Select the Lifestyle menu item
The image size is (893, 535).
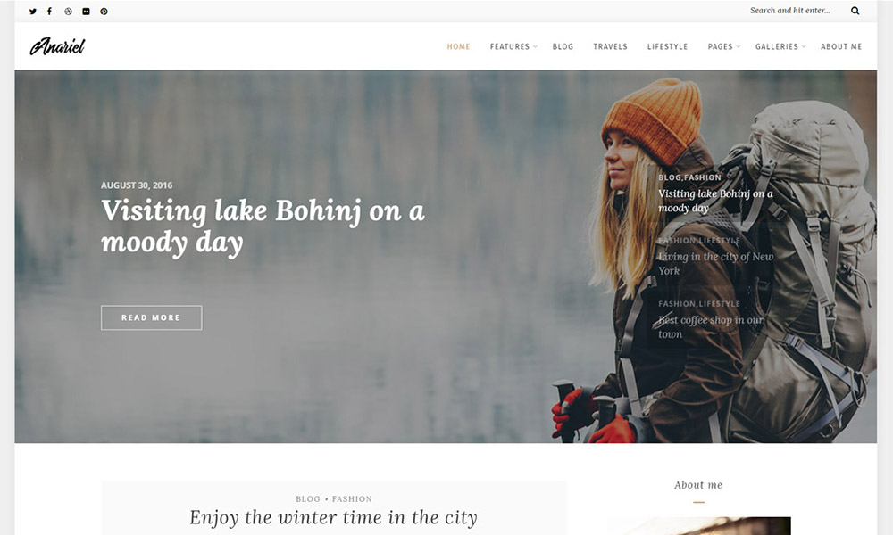tap(667, 46)
